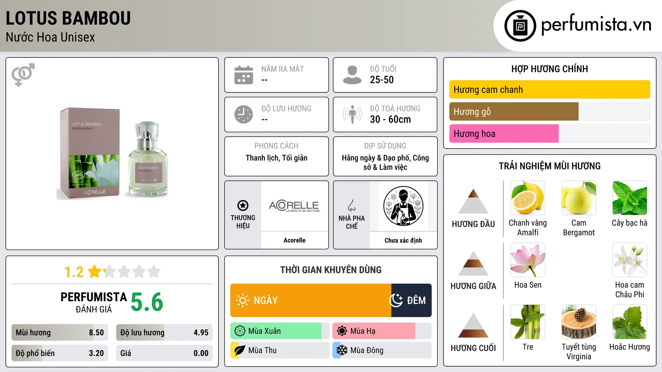Click the perfumista.vn site name
Viewport: 662px width, 372px height.
[x=596, y=25]
